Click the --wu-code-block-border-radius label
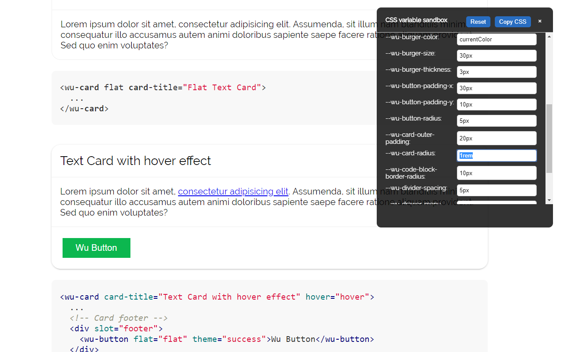 click(412, 173)
